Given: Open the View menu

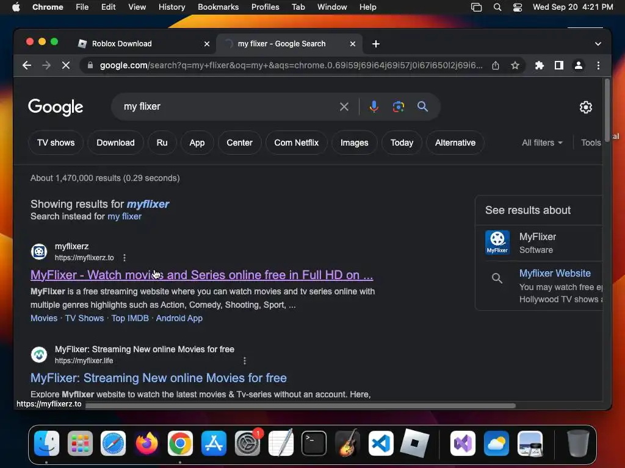Looking at the screenshot, I should (x=137, y=7).
